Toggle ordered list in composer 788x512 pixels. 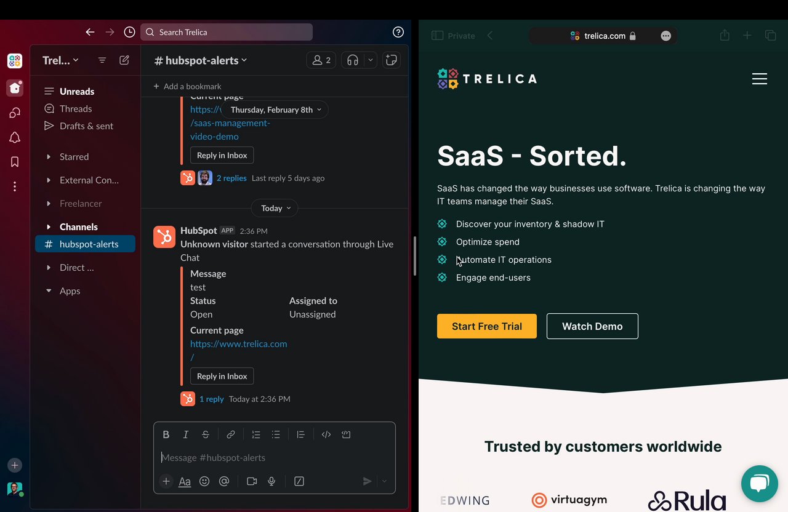(x=256, y=434)
